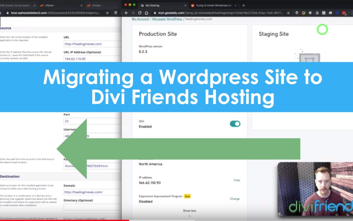The height and width of the screenshot is (221, 353).
Task: Toggle the SSH Enabled switch
Action: tap(235, 124)
